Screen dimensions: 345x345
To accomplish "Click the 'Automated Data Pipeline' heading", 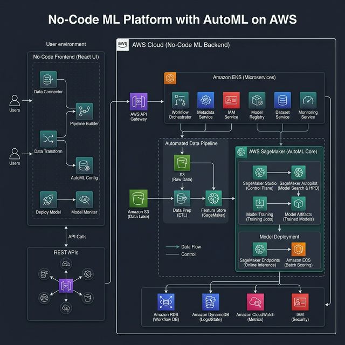I will 191,143.
